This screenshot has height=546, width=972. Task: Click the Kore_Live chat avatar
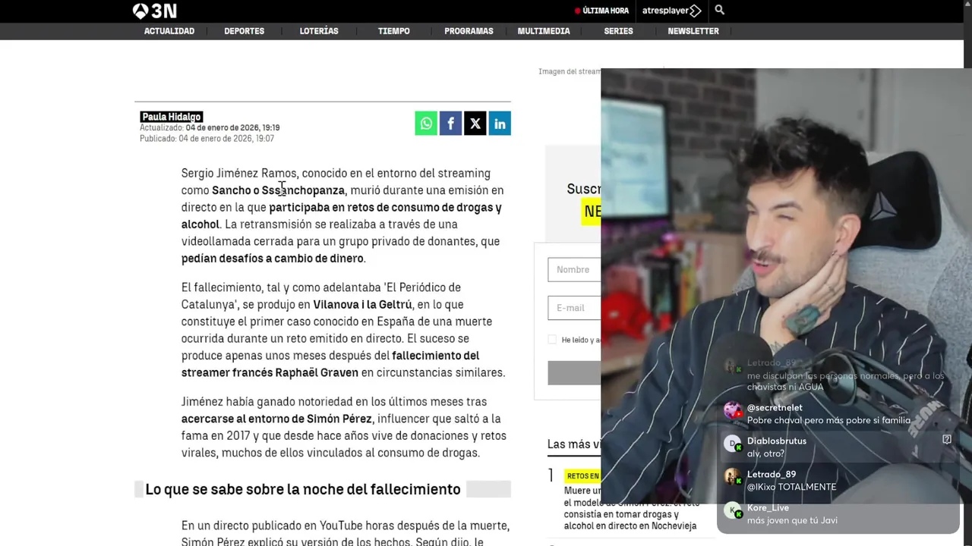coord(733,510)
